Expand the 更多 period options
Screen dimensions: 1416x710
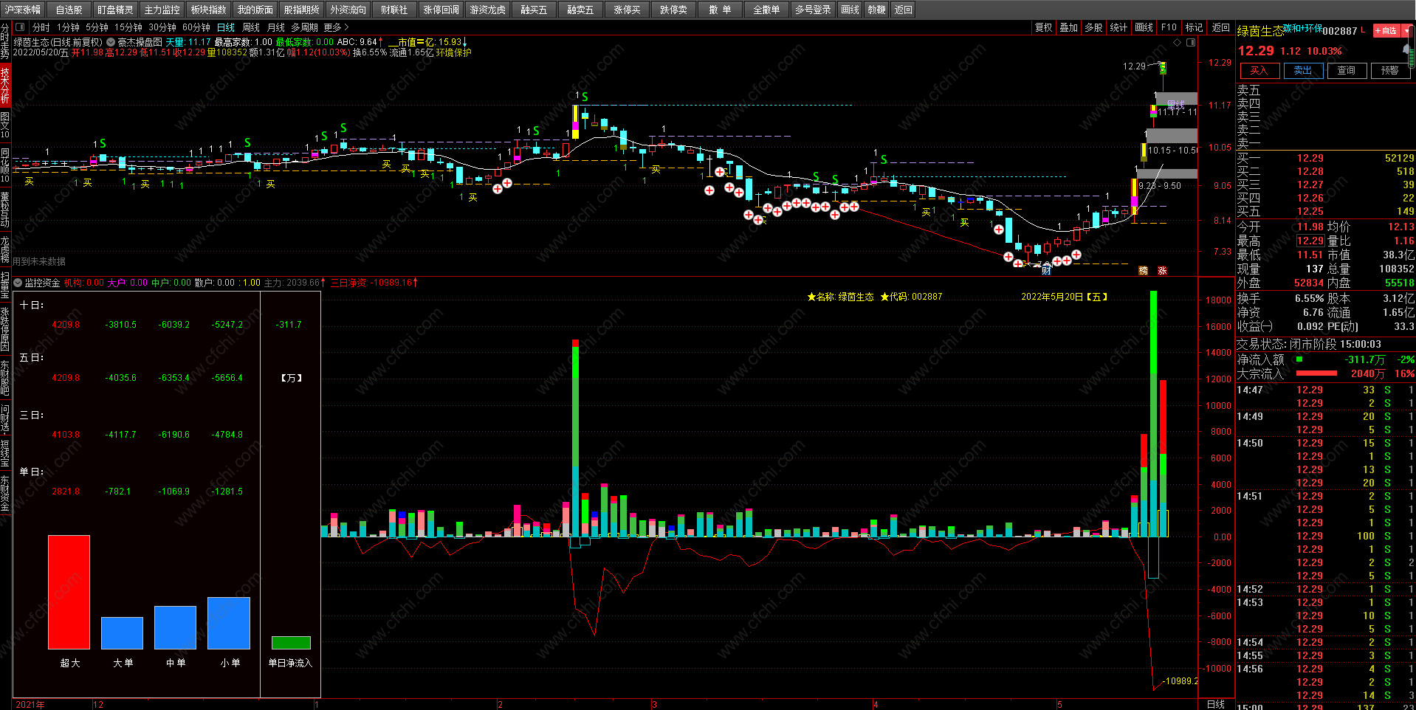pos(336,27)
